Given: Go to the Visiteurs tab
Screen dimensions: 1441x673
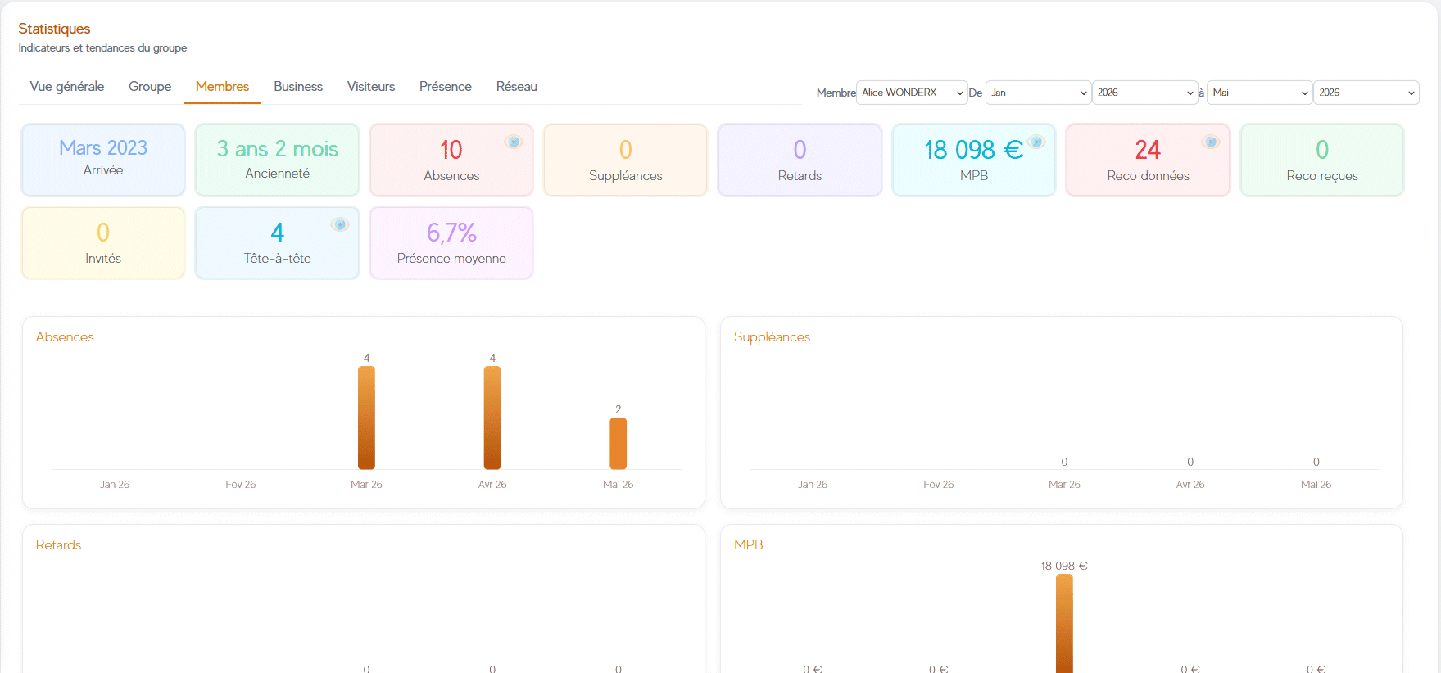Looking at the screenshot, I should tap(371, 87).
